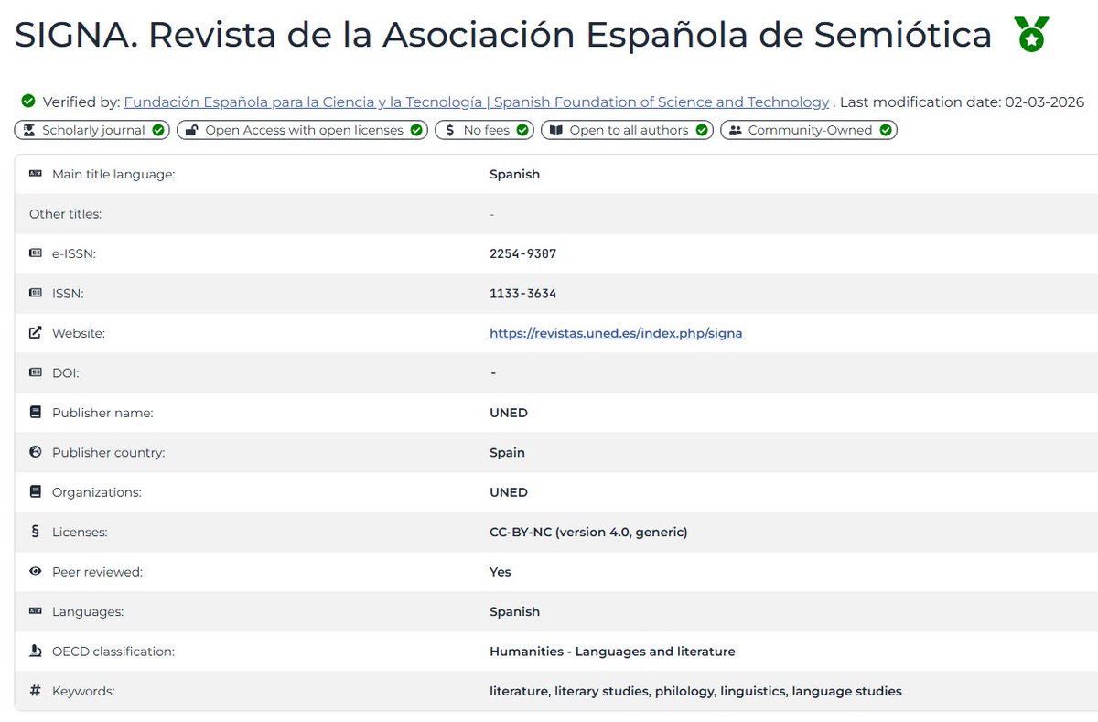Image resolution: width=1098 pixels, height=722 pixels.
Task: Click the green check in the 'No fees' badge
Action: pos(522,130)
